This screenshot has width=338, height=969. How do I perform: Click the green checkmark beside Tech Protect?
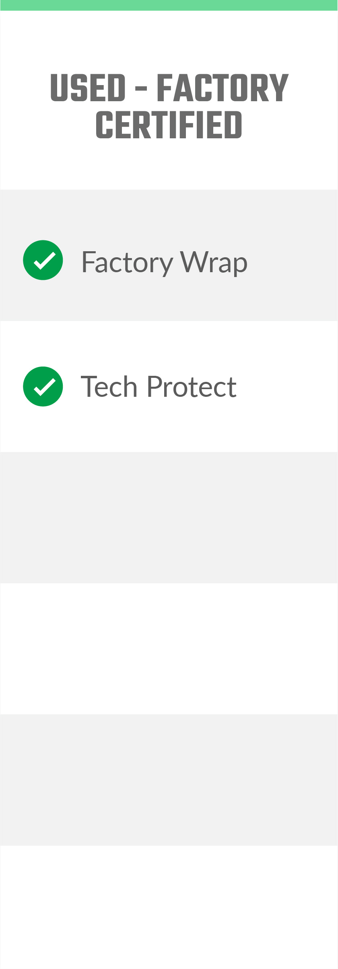43,386
